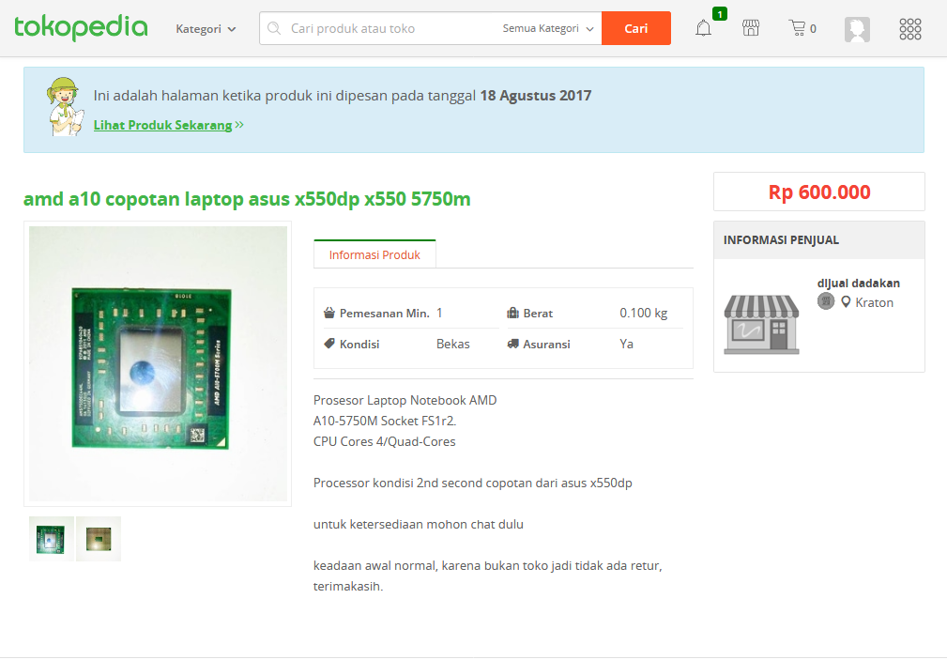
Task: Click the Kondisi tag icon
Action: click(329, 344)
